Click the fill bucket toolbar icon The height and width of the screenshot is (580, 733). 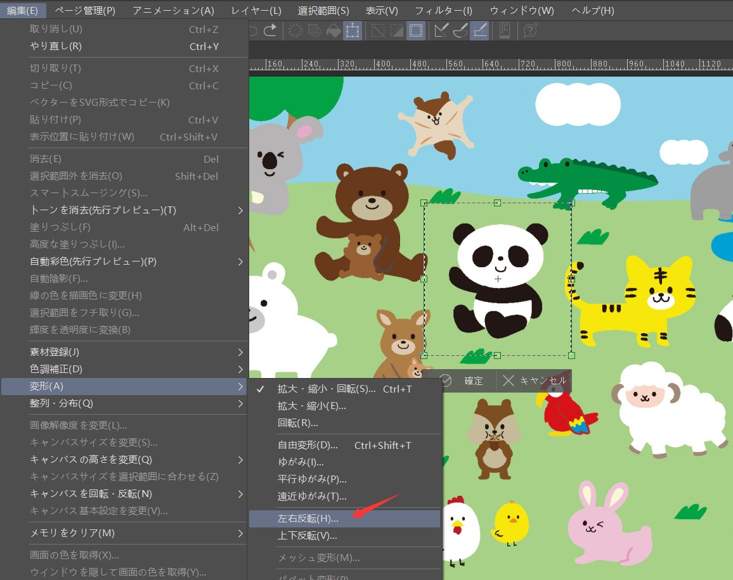[x=333, y=30]
